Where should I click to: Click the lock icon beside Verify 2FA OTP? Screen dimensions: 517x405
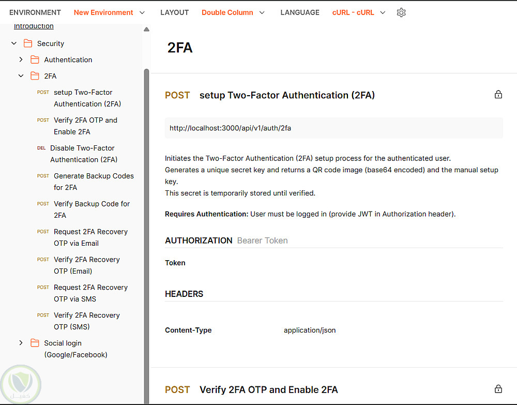(x=498, y=389)
